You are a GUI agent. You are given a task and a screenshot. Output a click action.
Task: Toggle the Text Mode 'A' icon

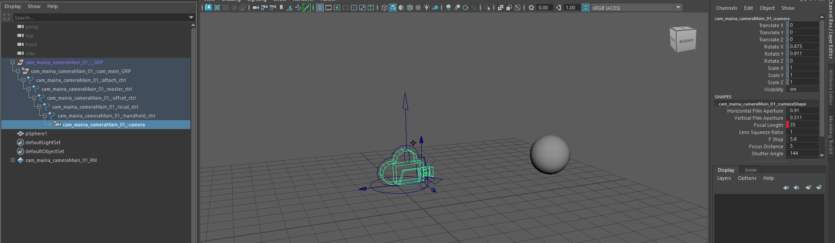tap(208, 8)
